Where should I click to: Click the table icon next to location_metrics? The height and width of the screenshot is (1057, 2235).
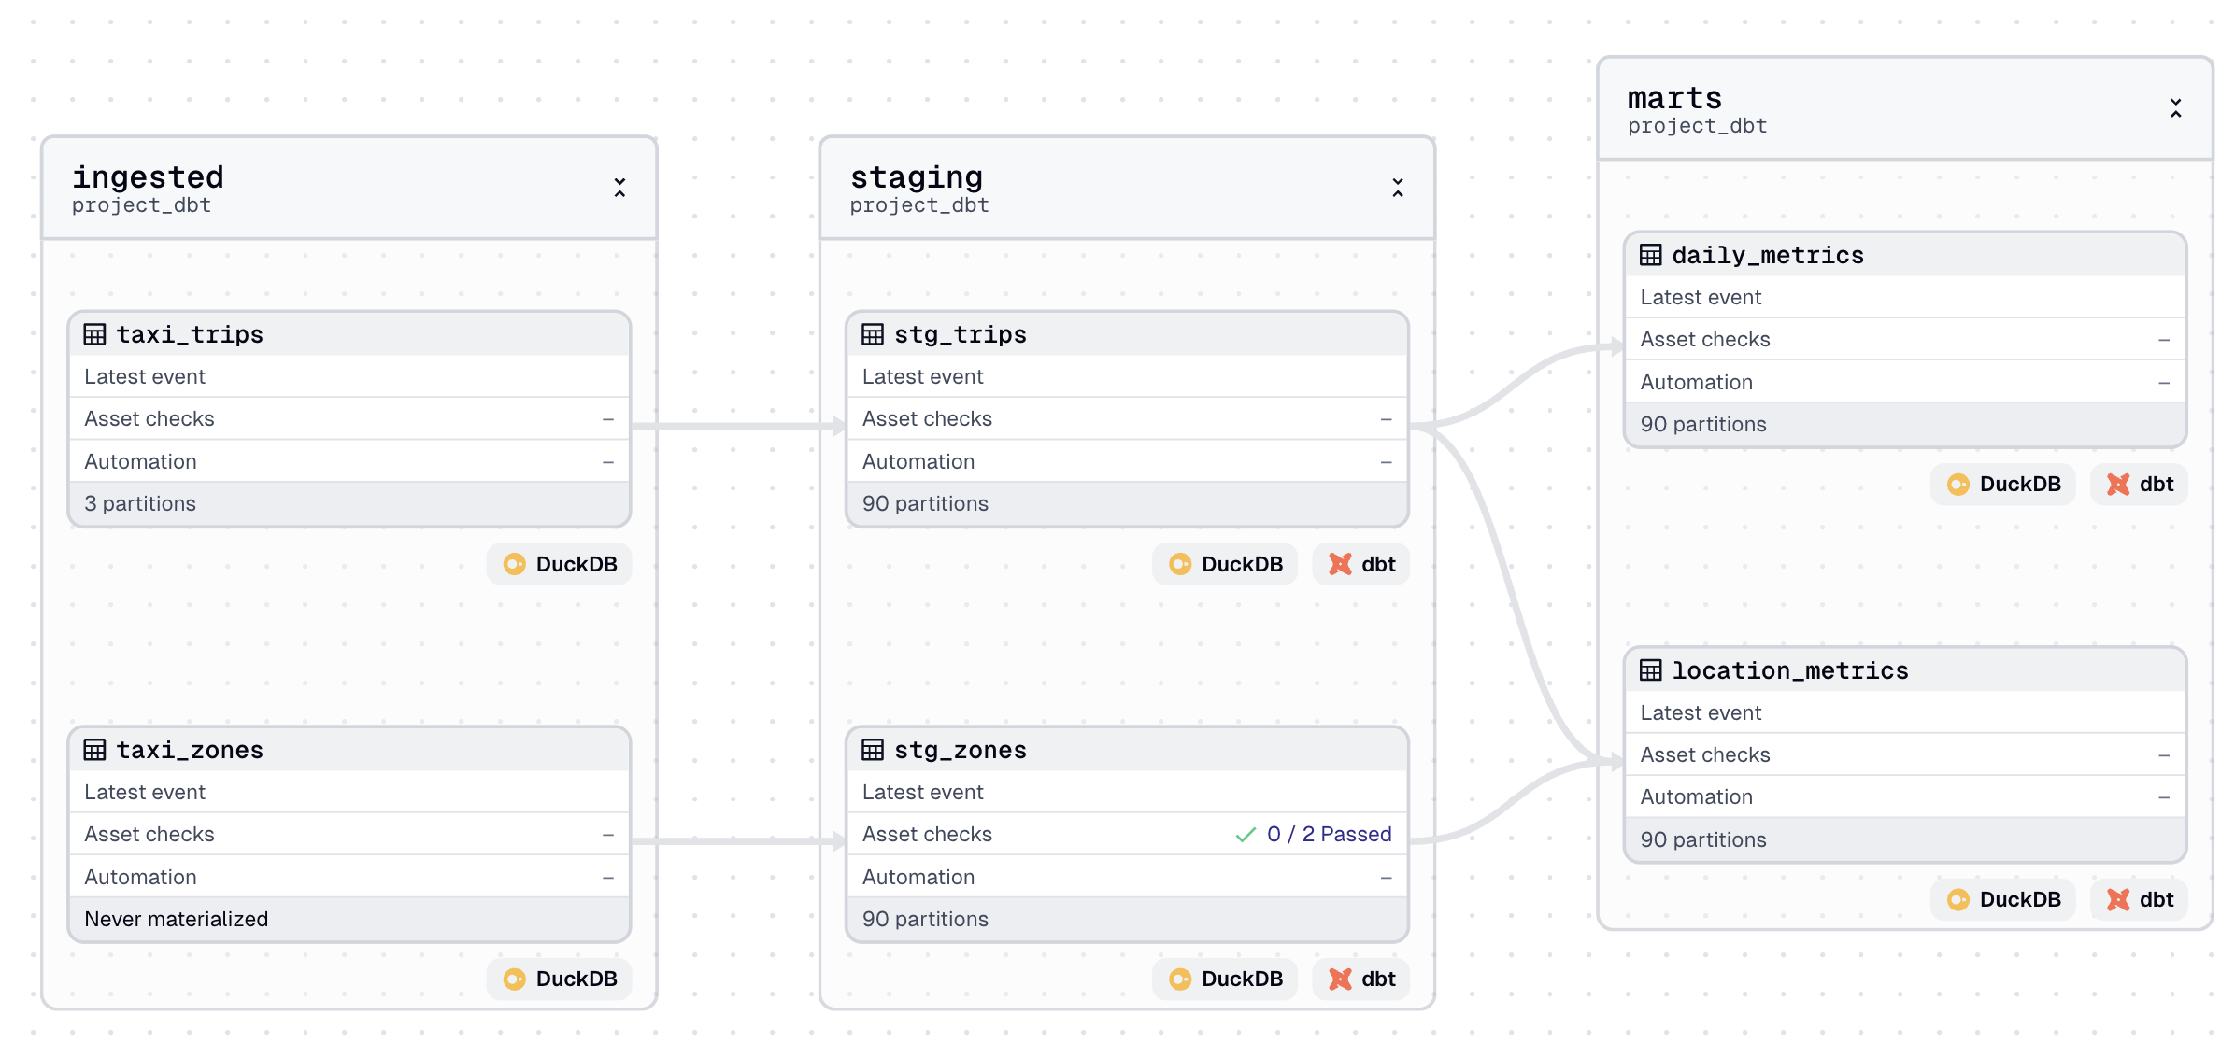1650,670
